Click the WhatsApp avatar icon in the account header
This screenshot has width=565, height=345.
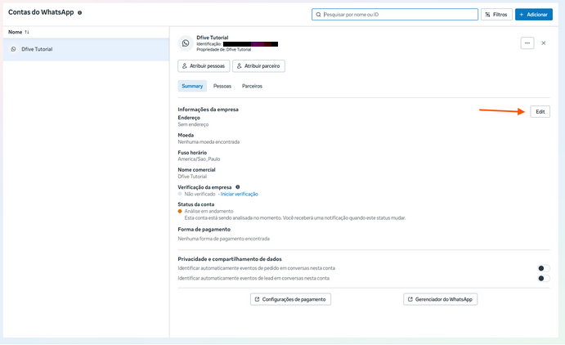(x=186, y=43)
